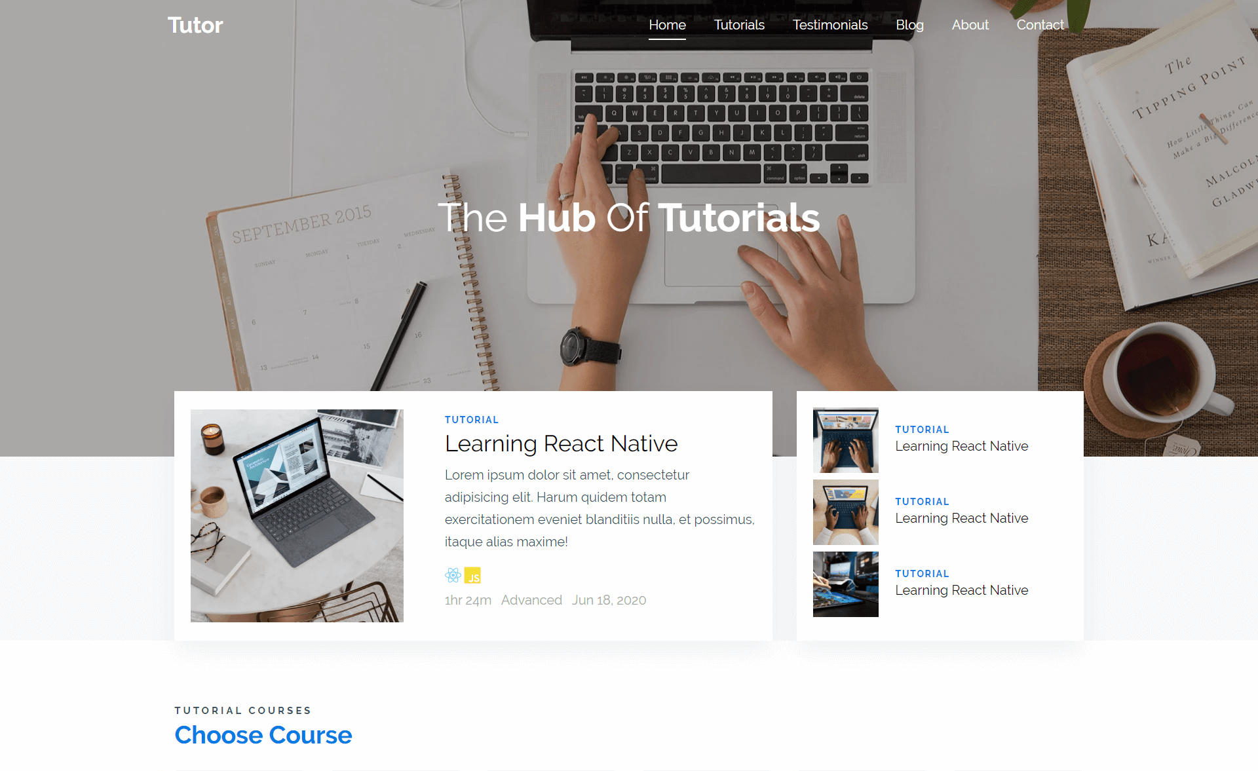This screenshot has height=771, width=1258.
Task: Expand the Learning React Native tutorial
Action: (x=562, y=443)
